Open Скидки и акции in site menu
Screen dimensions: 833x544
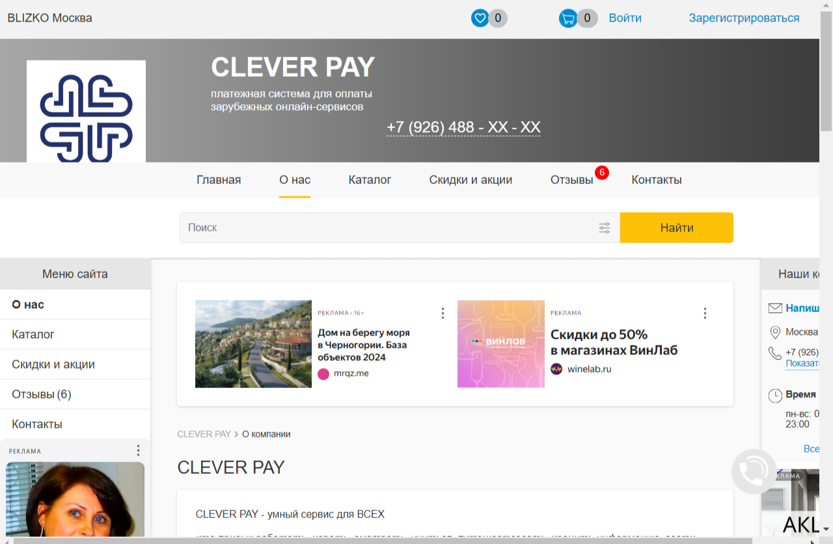tap(75, 364)
